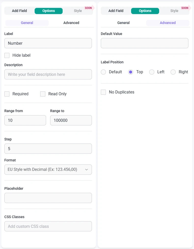
Task: Mark the field as Required
Action: click(x=7, y=94)
